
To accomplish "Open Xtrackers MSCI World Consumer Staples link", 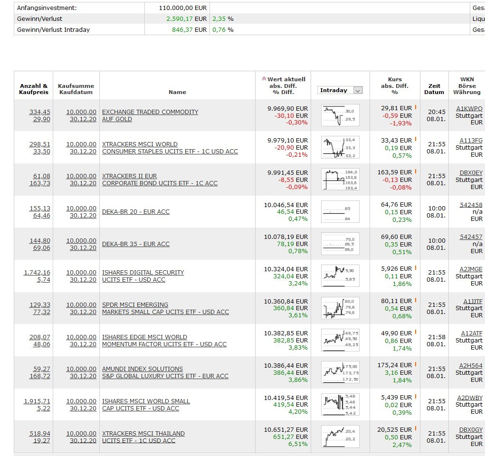I will point(170,148).
